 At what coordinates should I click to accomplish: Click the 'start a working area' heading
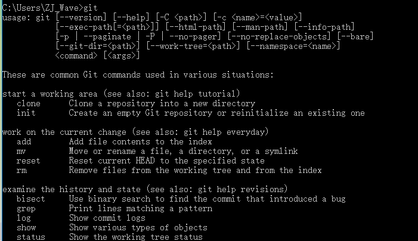(49, 94)
